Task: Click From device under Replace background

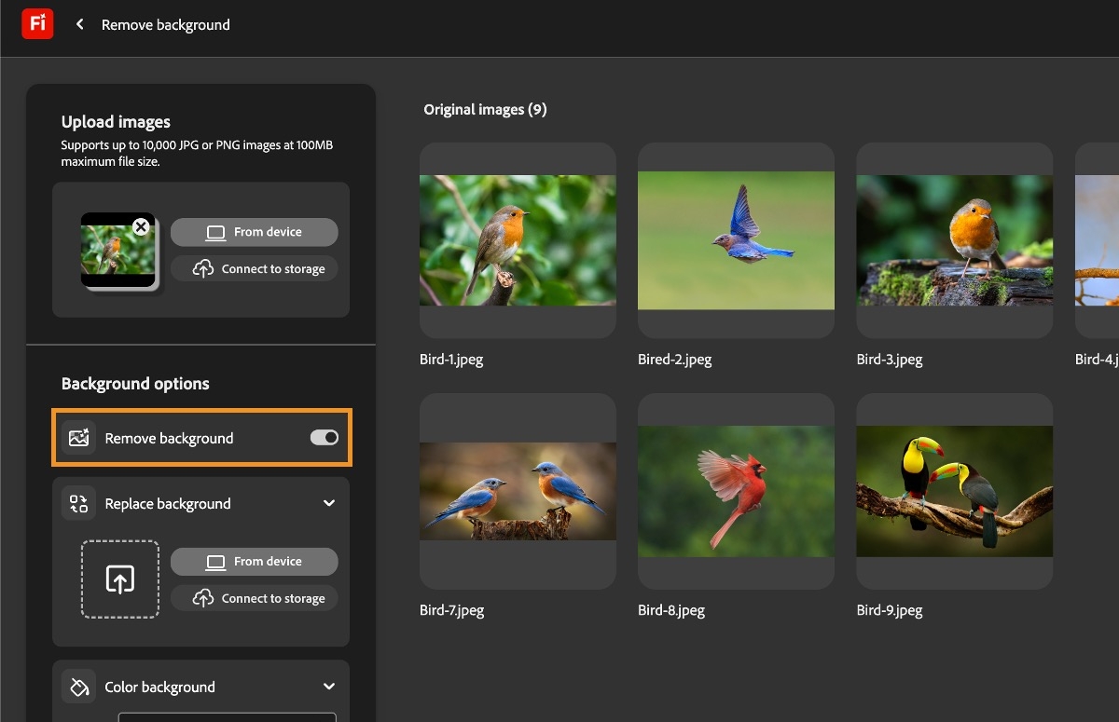Action: tap(255, 562)
